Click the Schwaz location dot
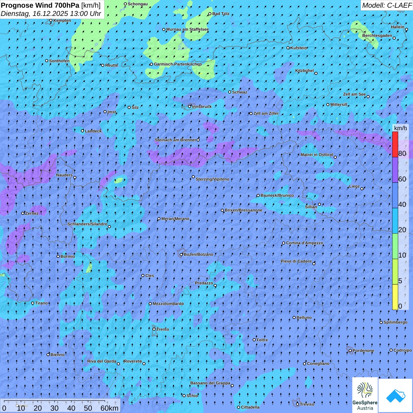This screenshot has width=413, height=413. [230, 92]
